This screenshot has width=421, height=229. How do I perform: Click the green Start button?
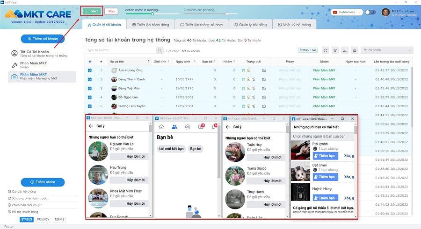pos(92,11)
